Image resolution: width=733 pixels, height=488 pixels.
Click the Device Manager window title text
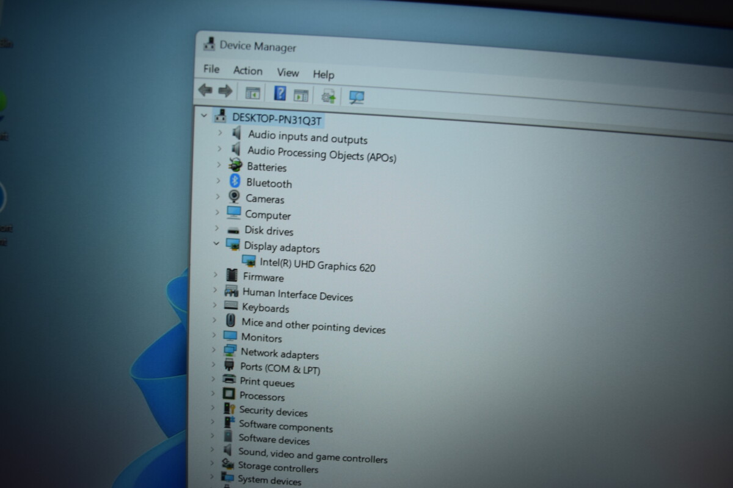(258, 46)
